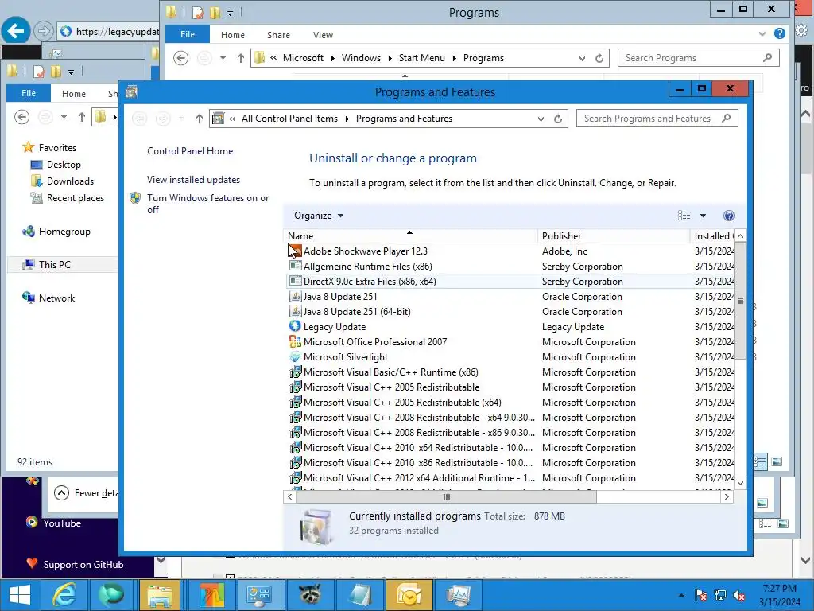This screenshot has width=814, height=611.
Task: Select Microsoft Visual C++ 2005 Redistributable (x64)
Action: [402, 402]
